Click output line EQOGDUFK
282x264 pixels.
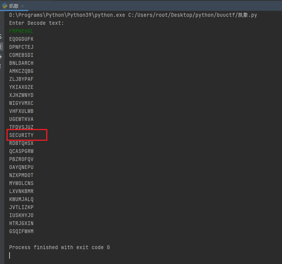pyautogui.click(x=21, y=39)
